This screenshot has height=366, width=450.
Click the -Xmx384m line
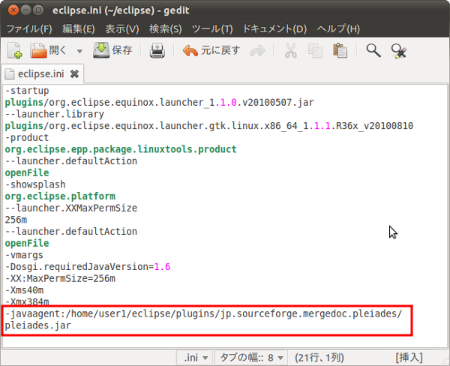point(27,301)
